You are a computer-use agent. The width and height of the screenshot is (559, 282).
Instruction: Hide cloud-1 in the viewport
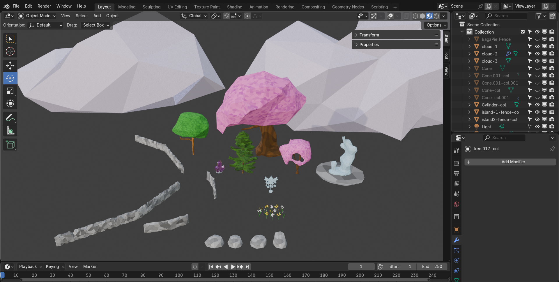[x=537, y=47]
